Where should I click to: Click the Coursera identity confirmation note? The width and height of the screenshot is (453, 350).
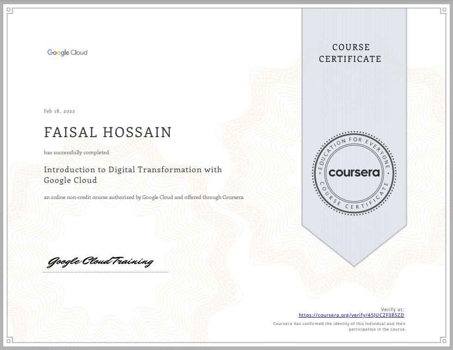point(339,326)
